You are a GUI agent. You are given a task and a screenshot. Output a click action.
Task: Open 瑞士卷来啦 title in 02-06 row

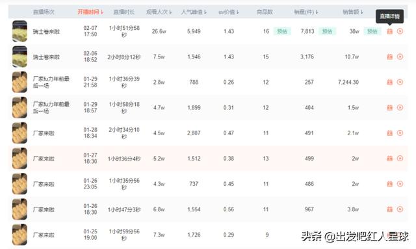pyautogui.click(x=46, y=57)
